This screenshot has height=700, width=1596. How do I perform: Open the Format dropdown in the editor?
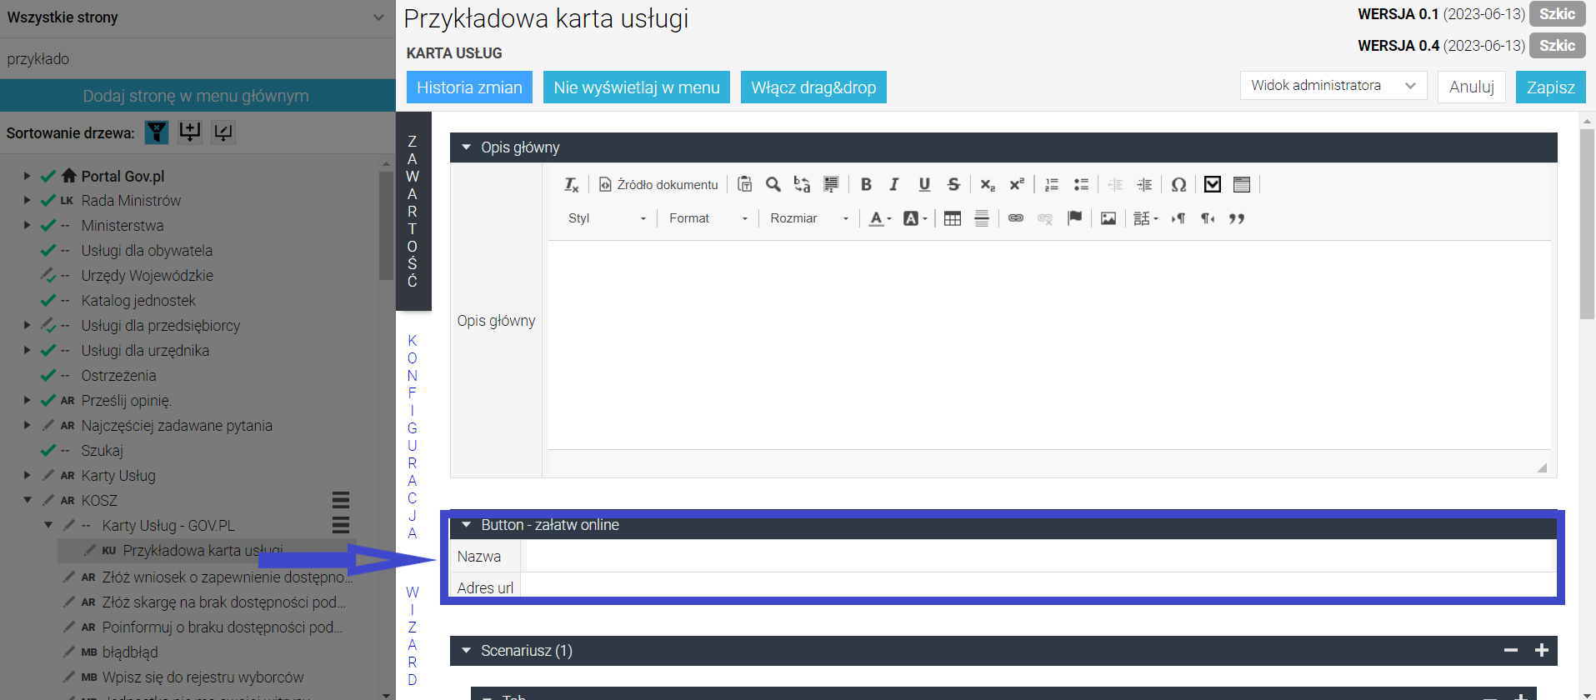click(x=708, y=218)
